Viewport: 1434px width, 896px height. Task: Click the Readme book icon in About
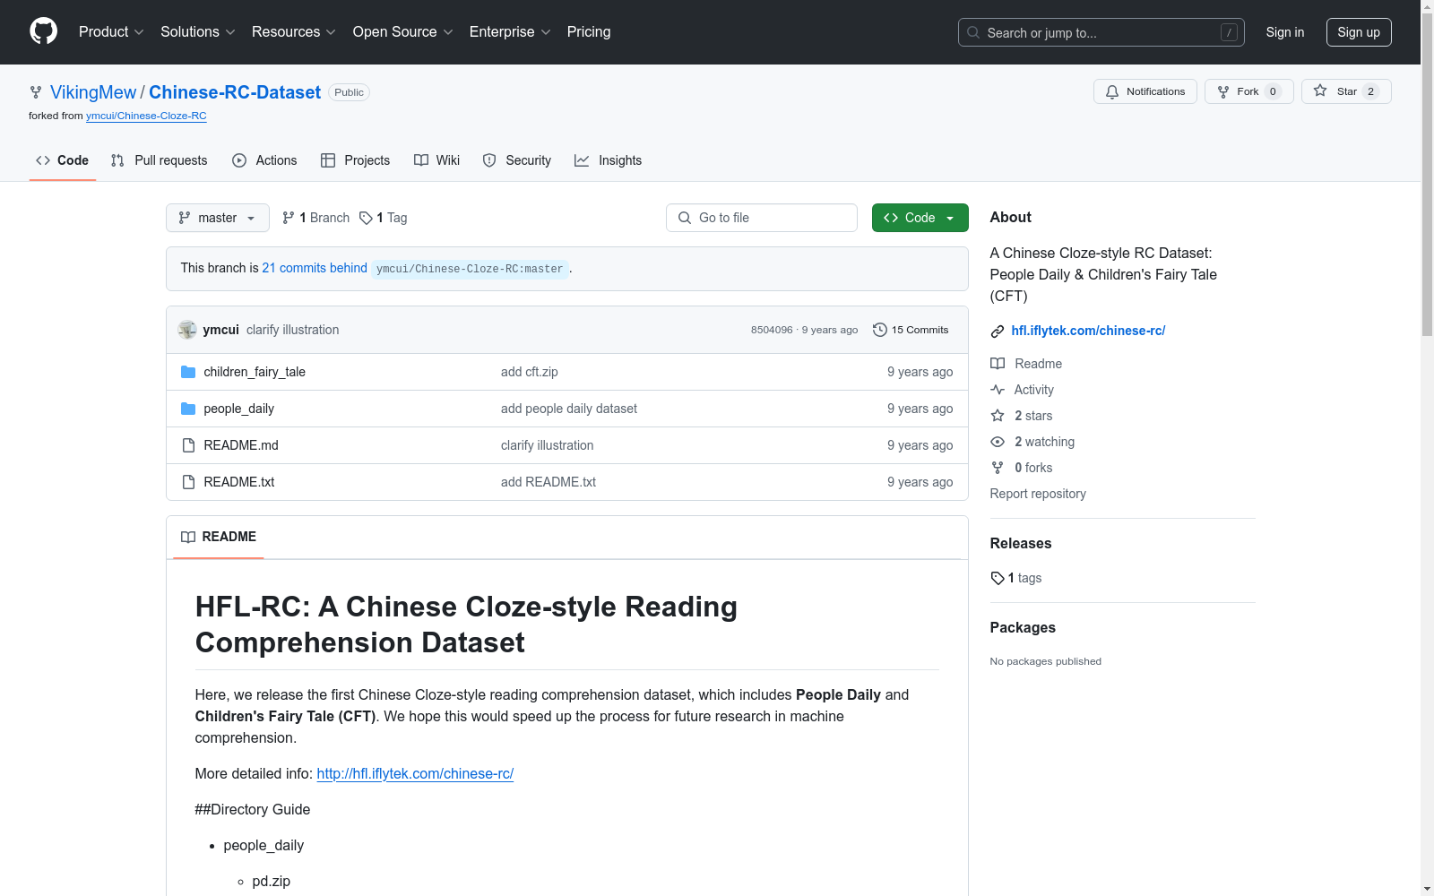998,364
